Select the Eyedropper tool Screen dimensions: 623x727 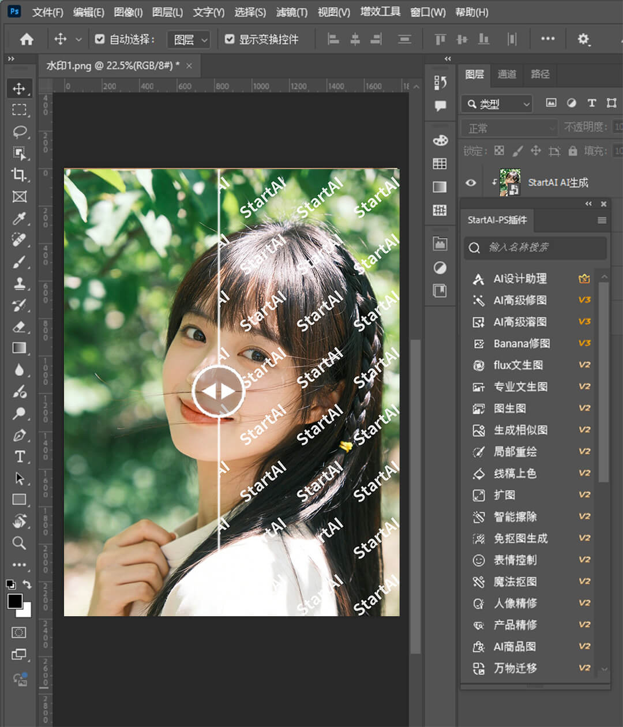point(20,218)
